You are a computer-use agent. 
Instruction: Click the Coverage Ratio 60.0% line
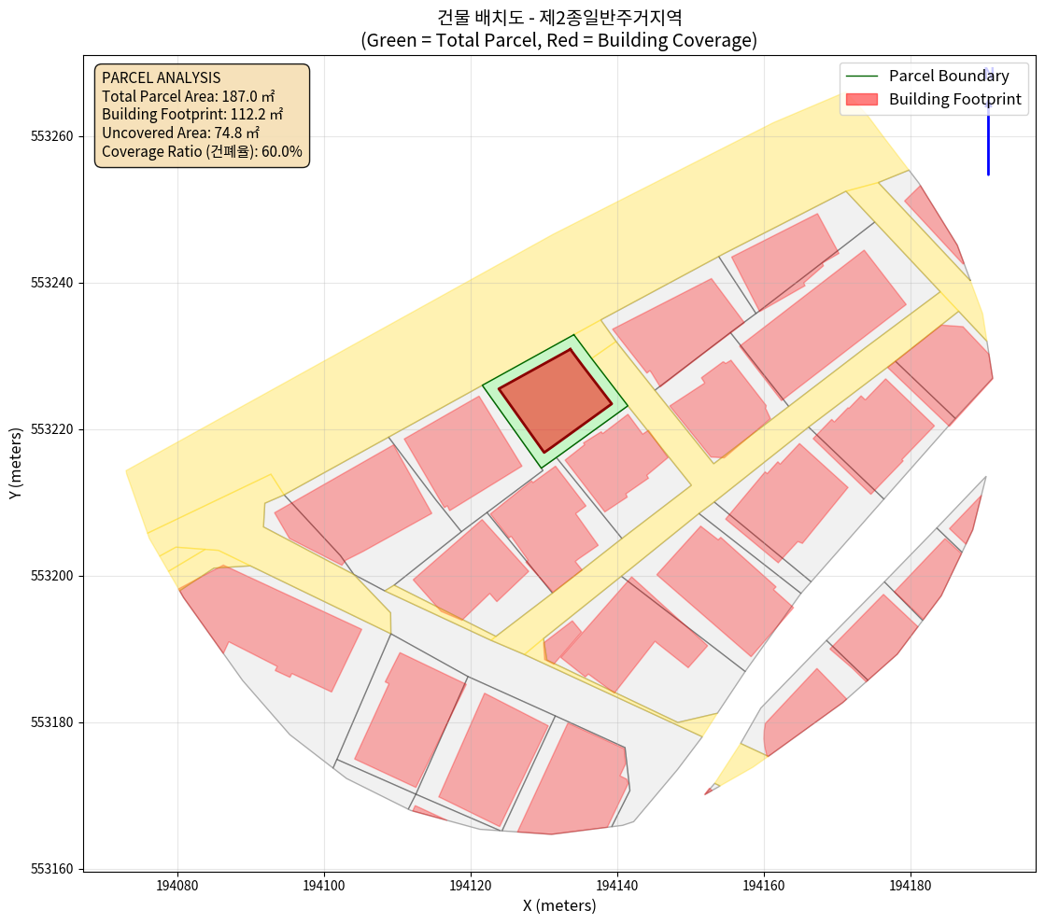click(x=202, y=151)
